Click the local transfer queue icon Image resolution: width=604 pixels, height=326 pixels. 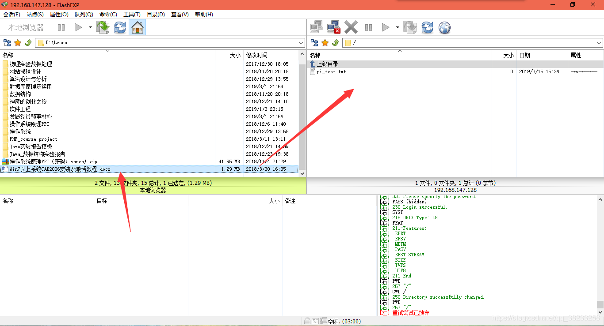(x=103, y=27)
